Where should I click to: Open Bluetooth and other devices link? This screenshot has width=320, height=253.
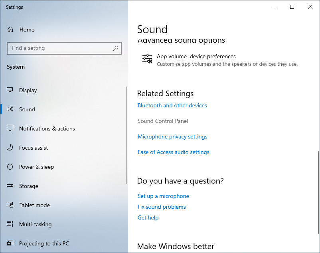point(172,105)
